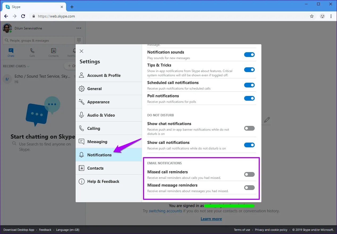The height and width of the screenshot is (234, 337).
Task: Open the Feedback footer link
Action: [45, 230]
